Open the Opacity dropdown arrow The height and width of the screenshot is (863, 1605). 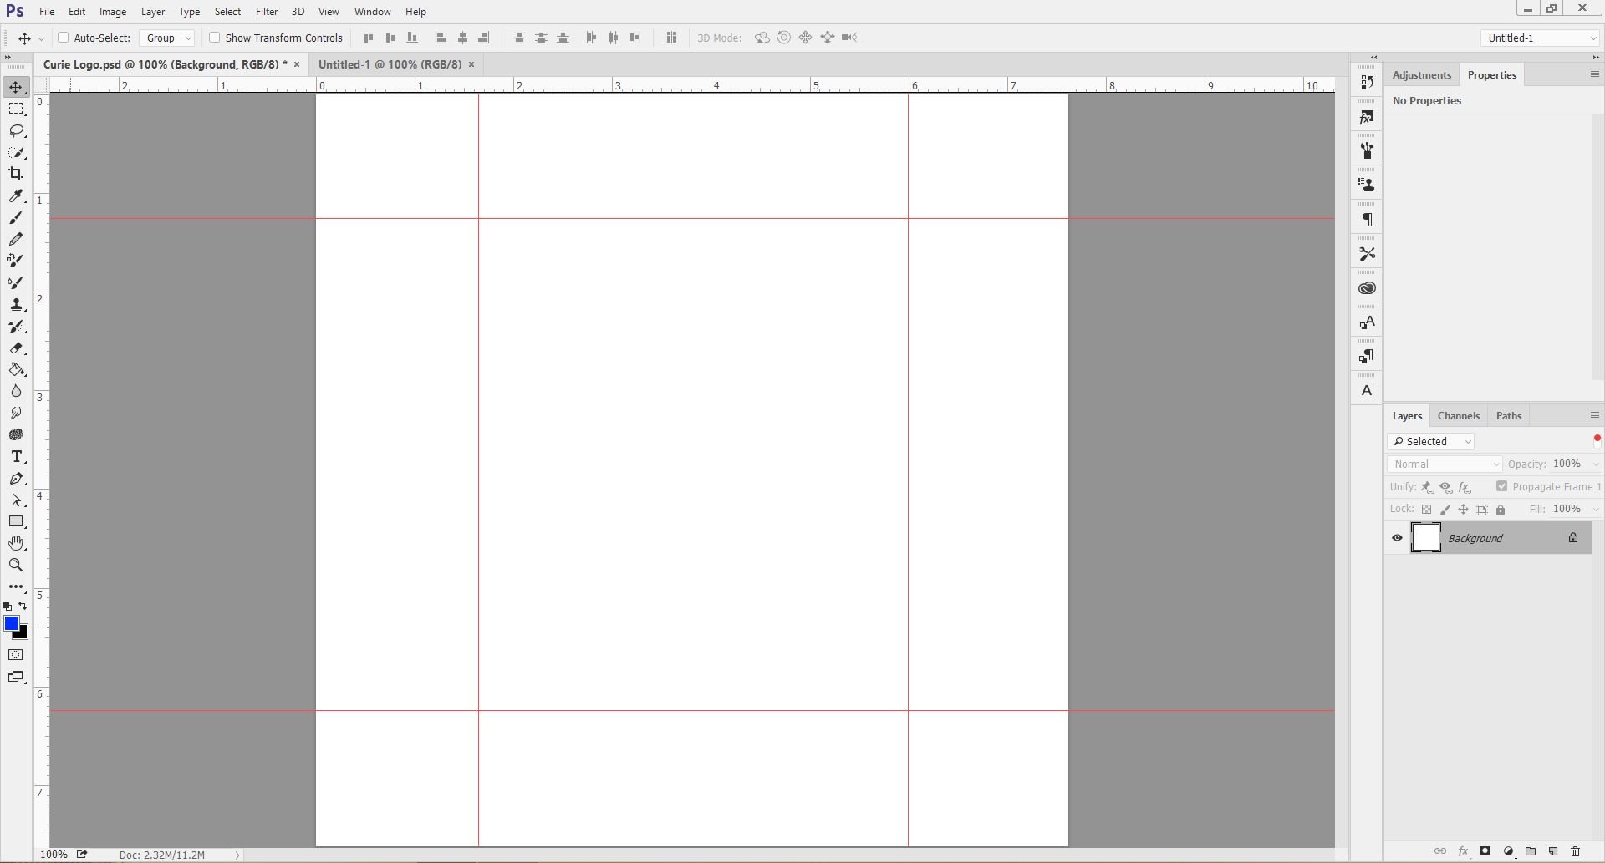1596,464
